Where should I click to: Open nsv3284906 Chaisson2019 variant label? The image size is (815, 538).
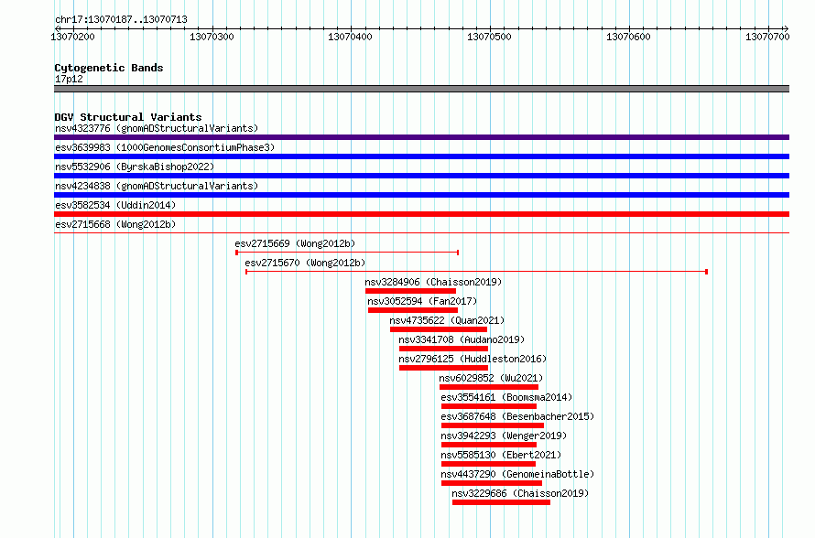click(433, 282)
